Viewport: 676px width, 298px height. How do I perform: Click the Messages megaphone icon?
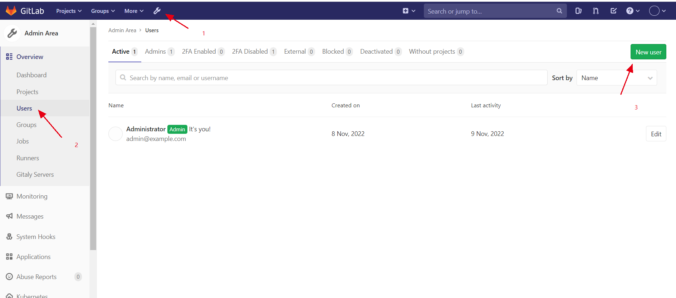tap(9, 216)
